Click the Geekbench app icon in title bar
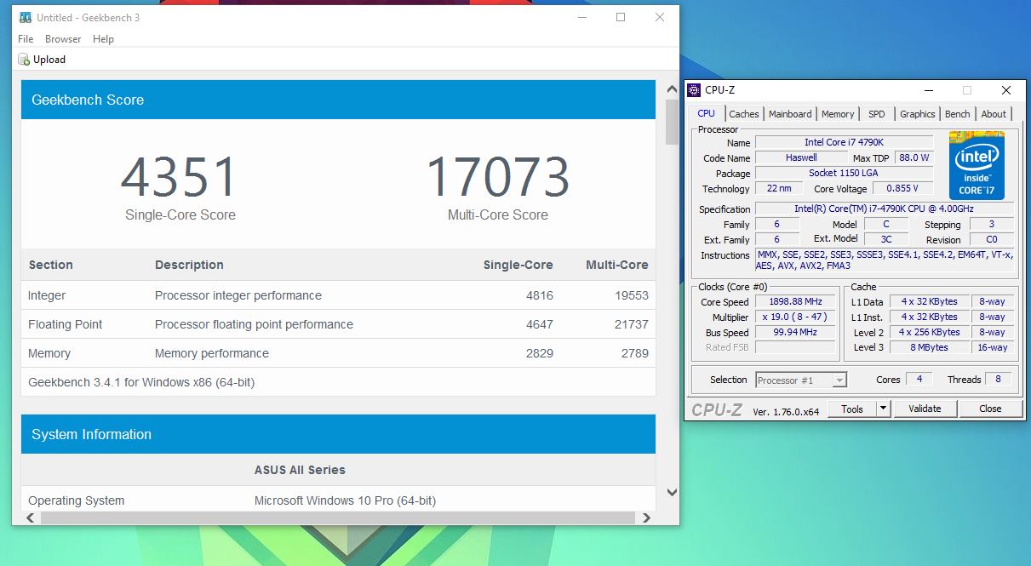 [26, 17]
